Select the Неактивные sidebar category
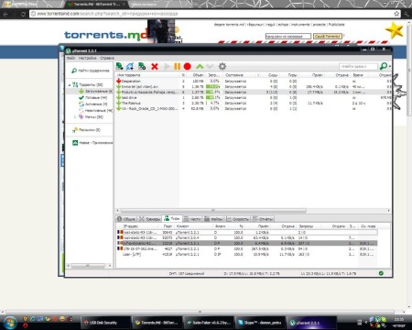 click(x=95, y=111)
